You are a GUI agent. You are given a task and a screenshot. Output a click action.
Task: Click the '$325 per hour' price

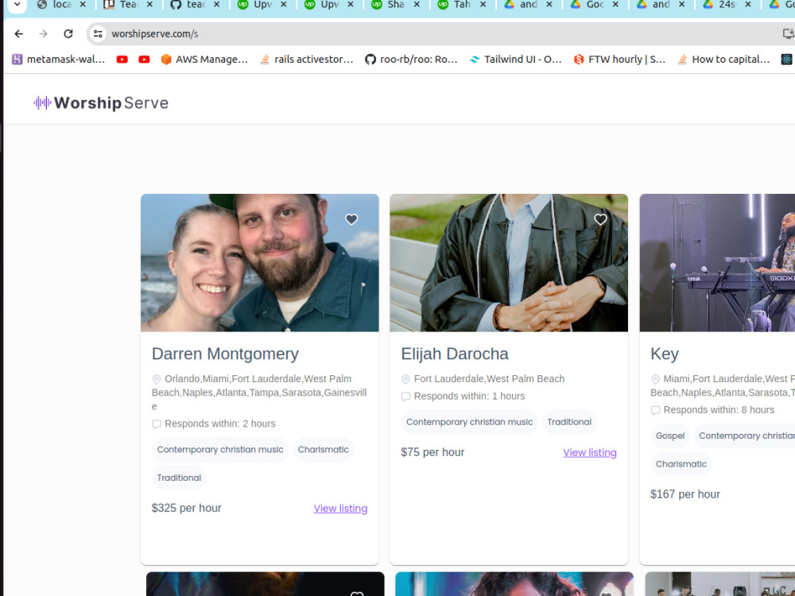[187, 508]
